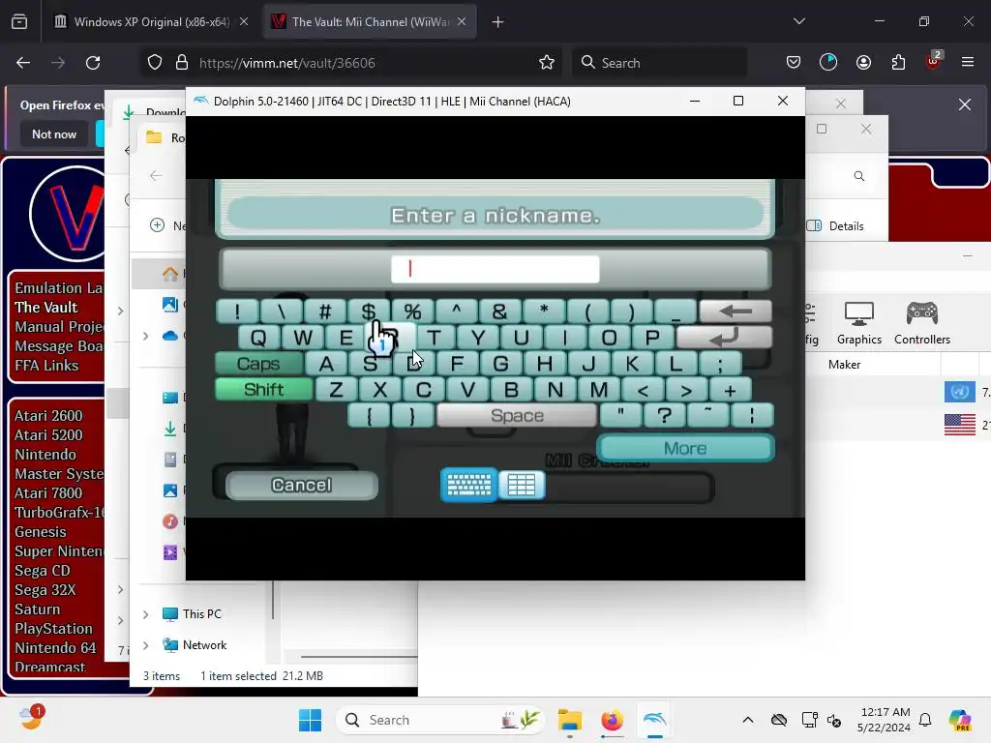Open notification bell in tray
Screen dimensions: 991x743
[x=925, y=720]
